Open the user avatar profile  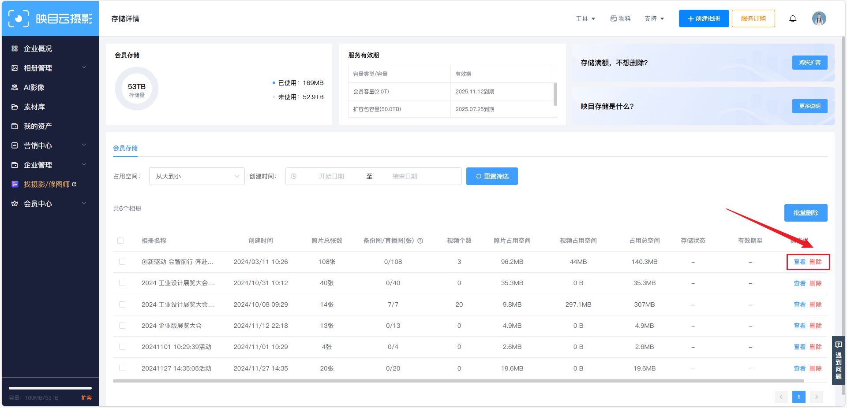(x=819, y=19)
